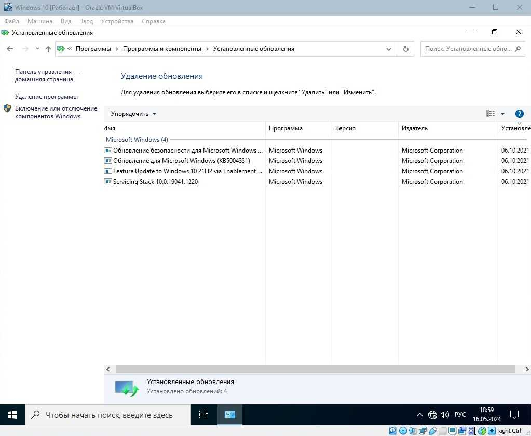This screenshot has height=436, width=531.
Task: Refresh the installed updates list
Action: (405, 49)
